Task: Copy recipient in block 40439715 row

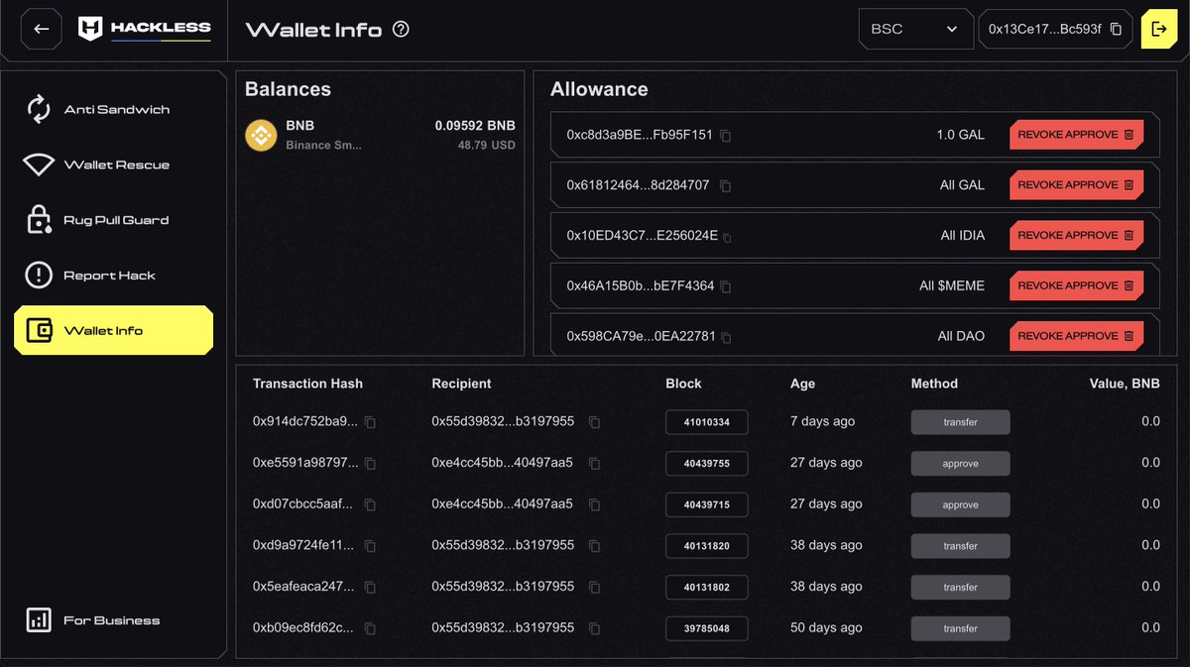Action: 594,505
